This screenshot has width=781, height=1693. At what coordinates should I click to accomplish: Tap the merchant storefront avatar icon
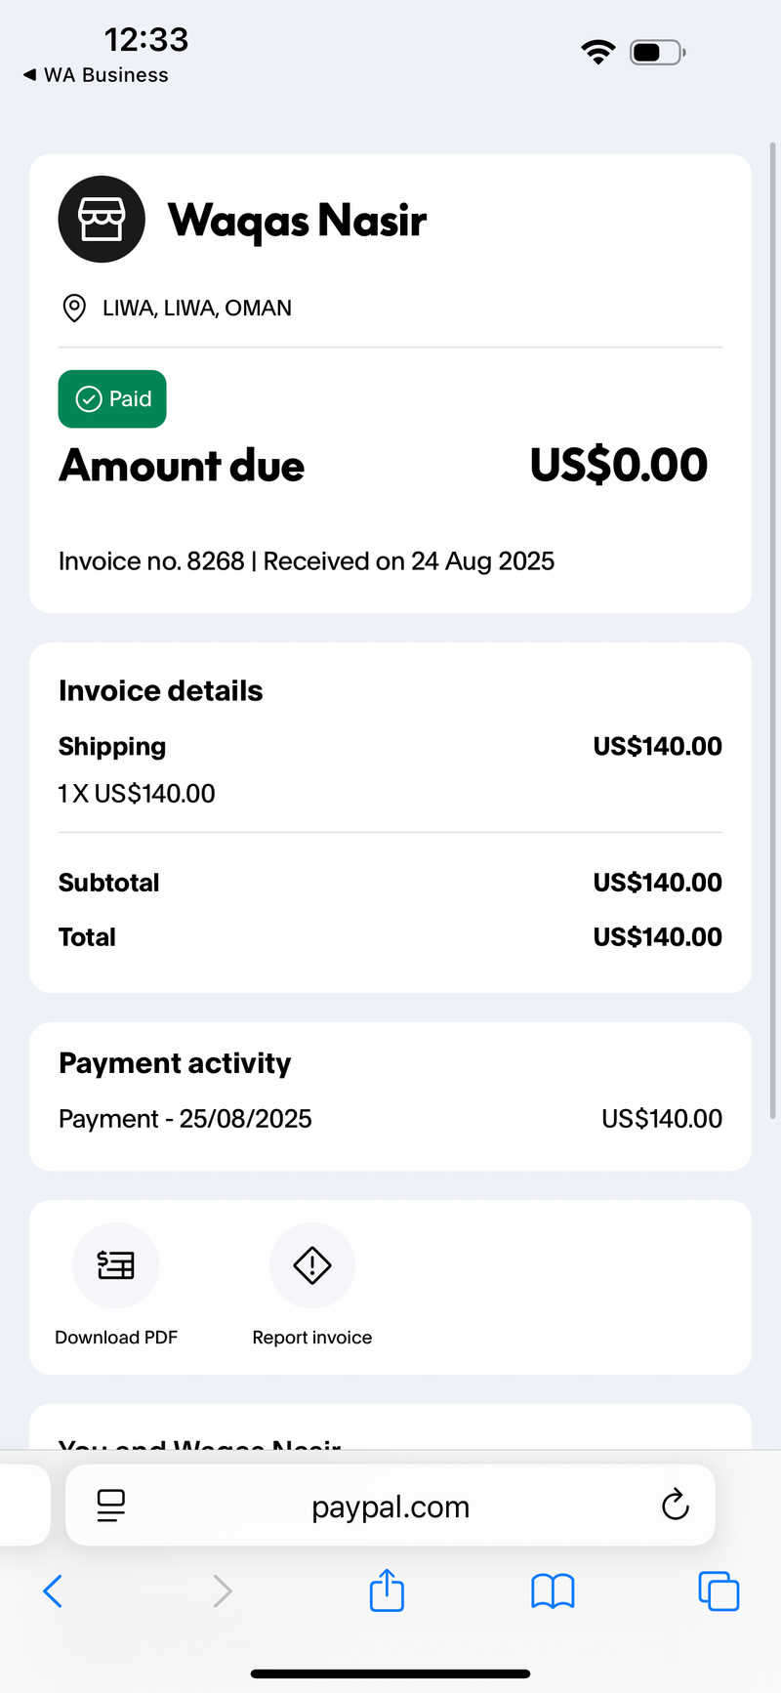(x=102, y=219)
